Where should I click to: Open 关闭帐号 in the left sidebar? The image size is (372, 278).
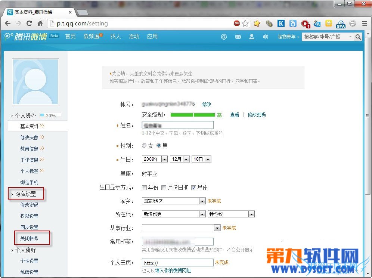[29, 238]
